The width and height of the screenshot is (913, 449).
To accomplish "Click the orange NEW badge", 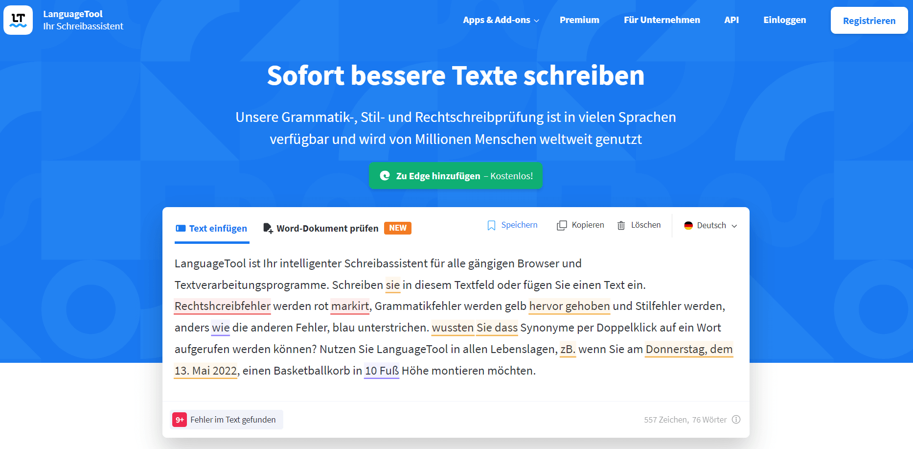I will point(398,228).
